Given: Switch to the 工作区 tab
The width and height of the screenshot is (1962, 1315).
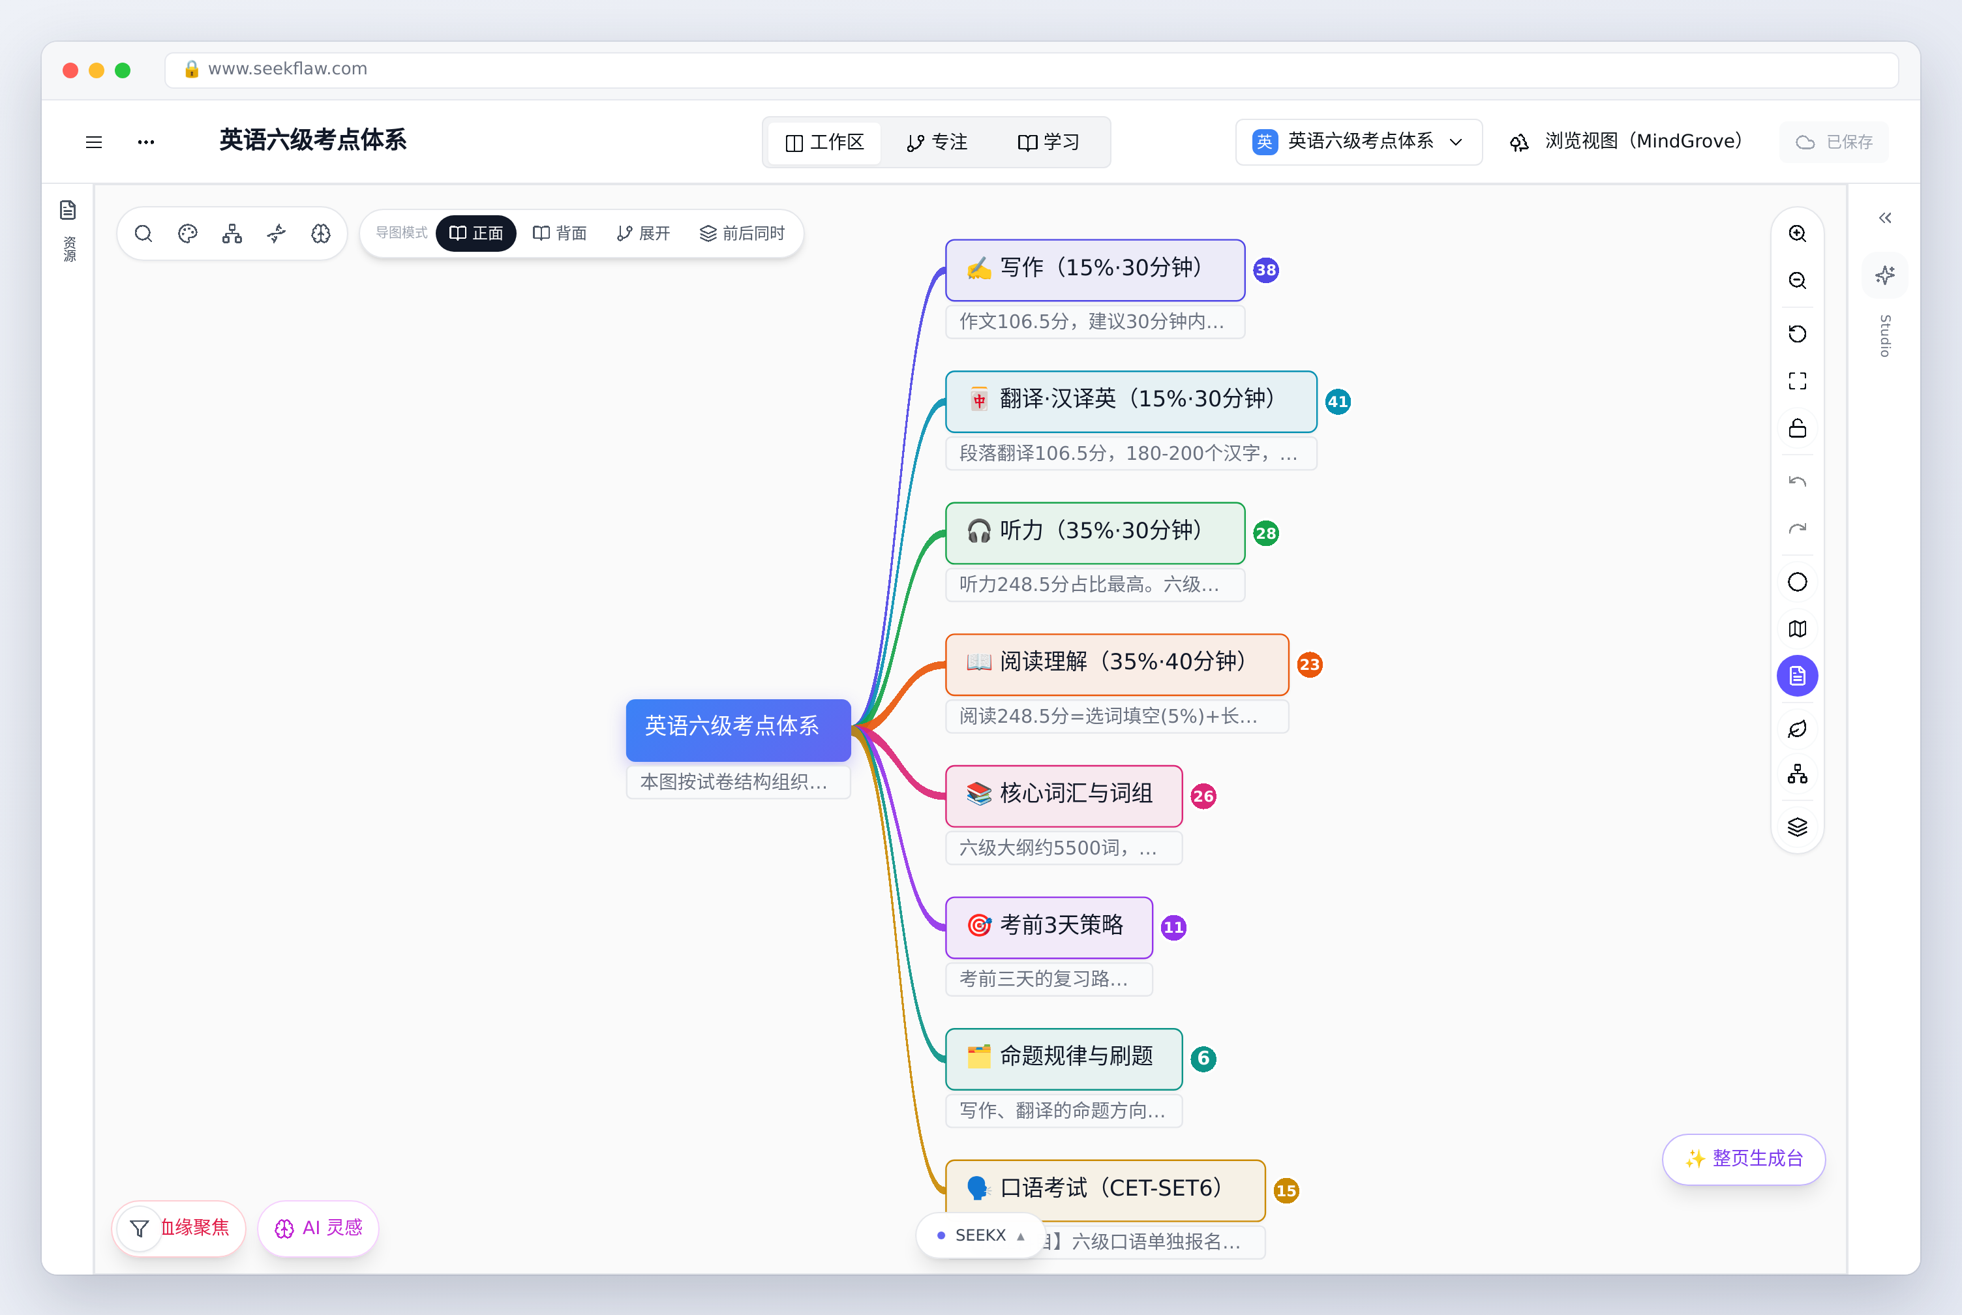Looking at the screenshot, I should (824, 143).
